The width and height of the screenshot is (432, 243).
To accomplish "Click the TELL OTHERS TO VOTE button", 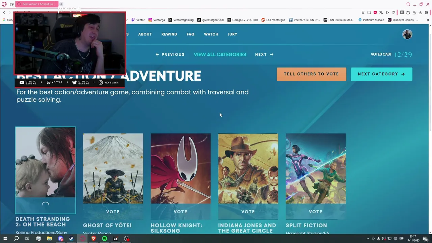I will (312, 74).
